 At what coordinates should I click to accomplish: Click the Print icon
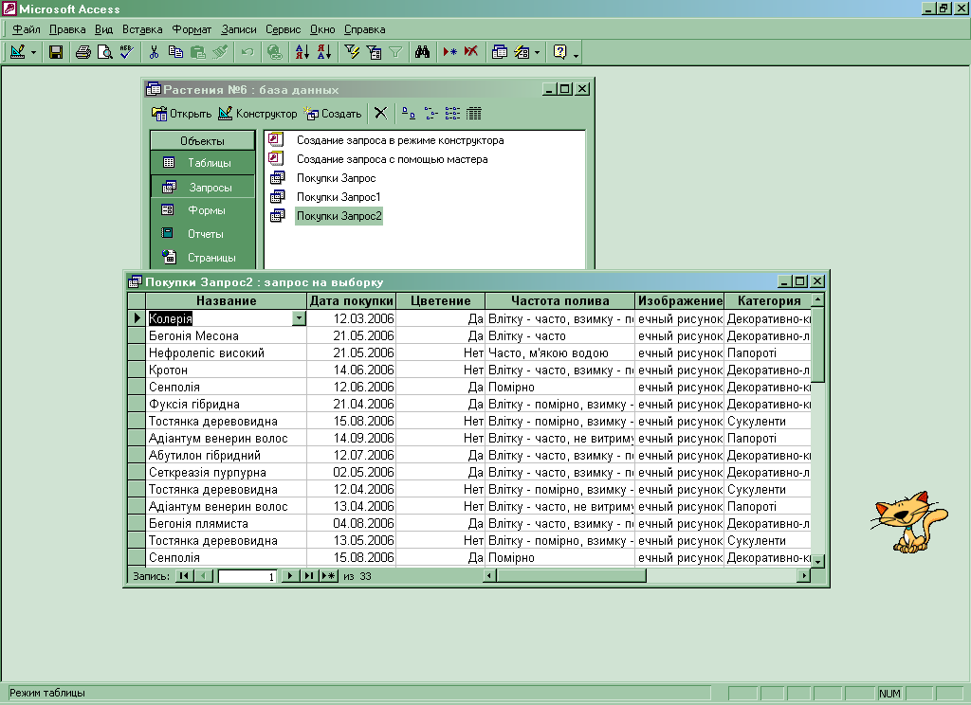pyautogui.click(x=83, y=52)
